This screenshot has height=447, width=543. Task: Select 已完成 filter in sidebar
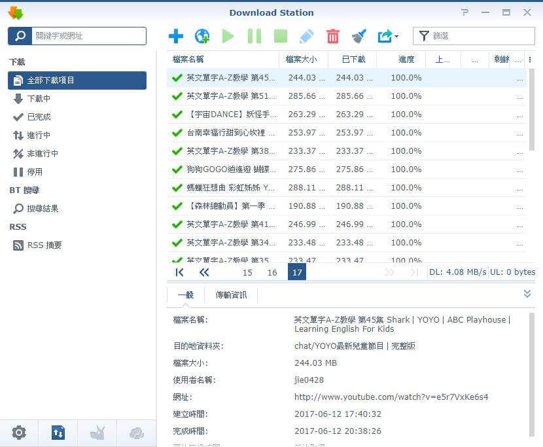39,117
